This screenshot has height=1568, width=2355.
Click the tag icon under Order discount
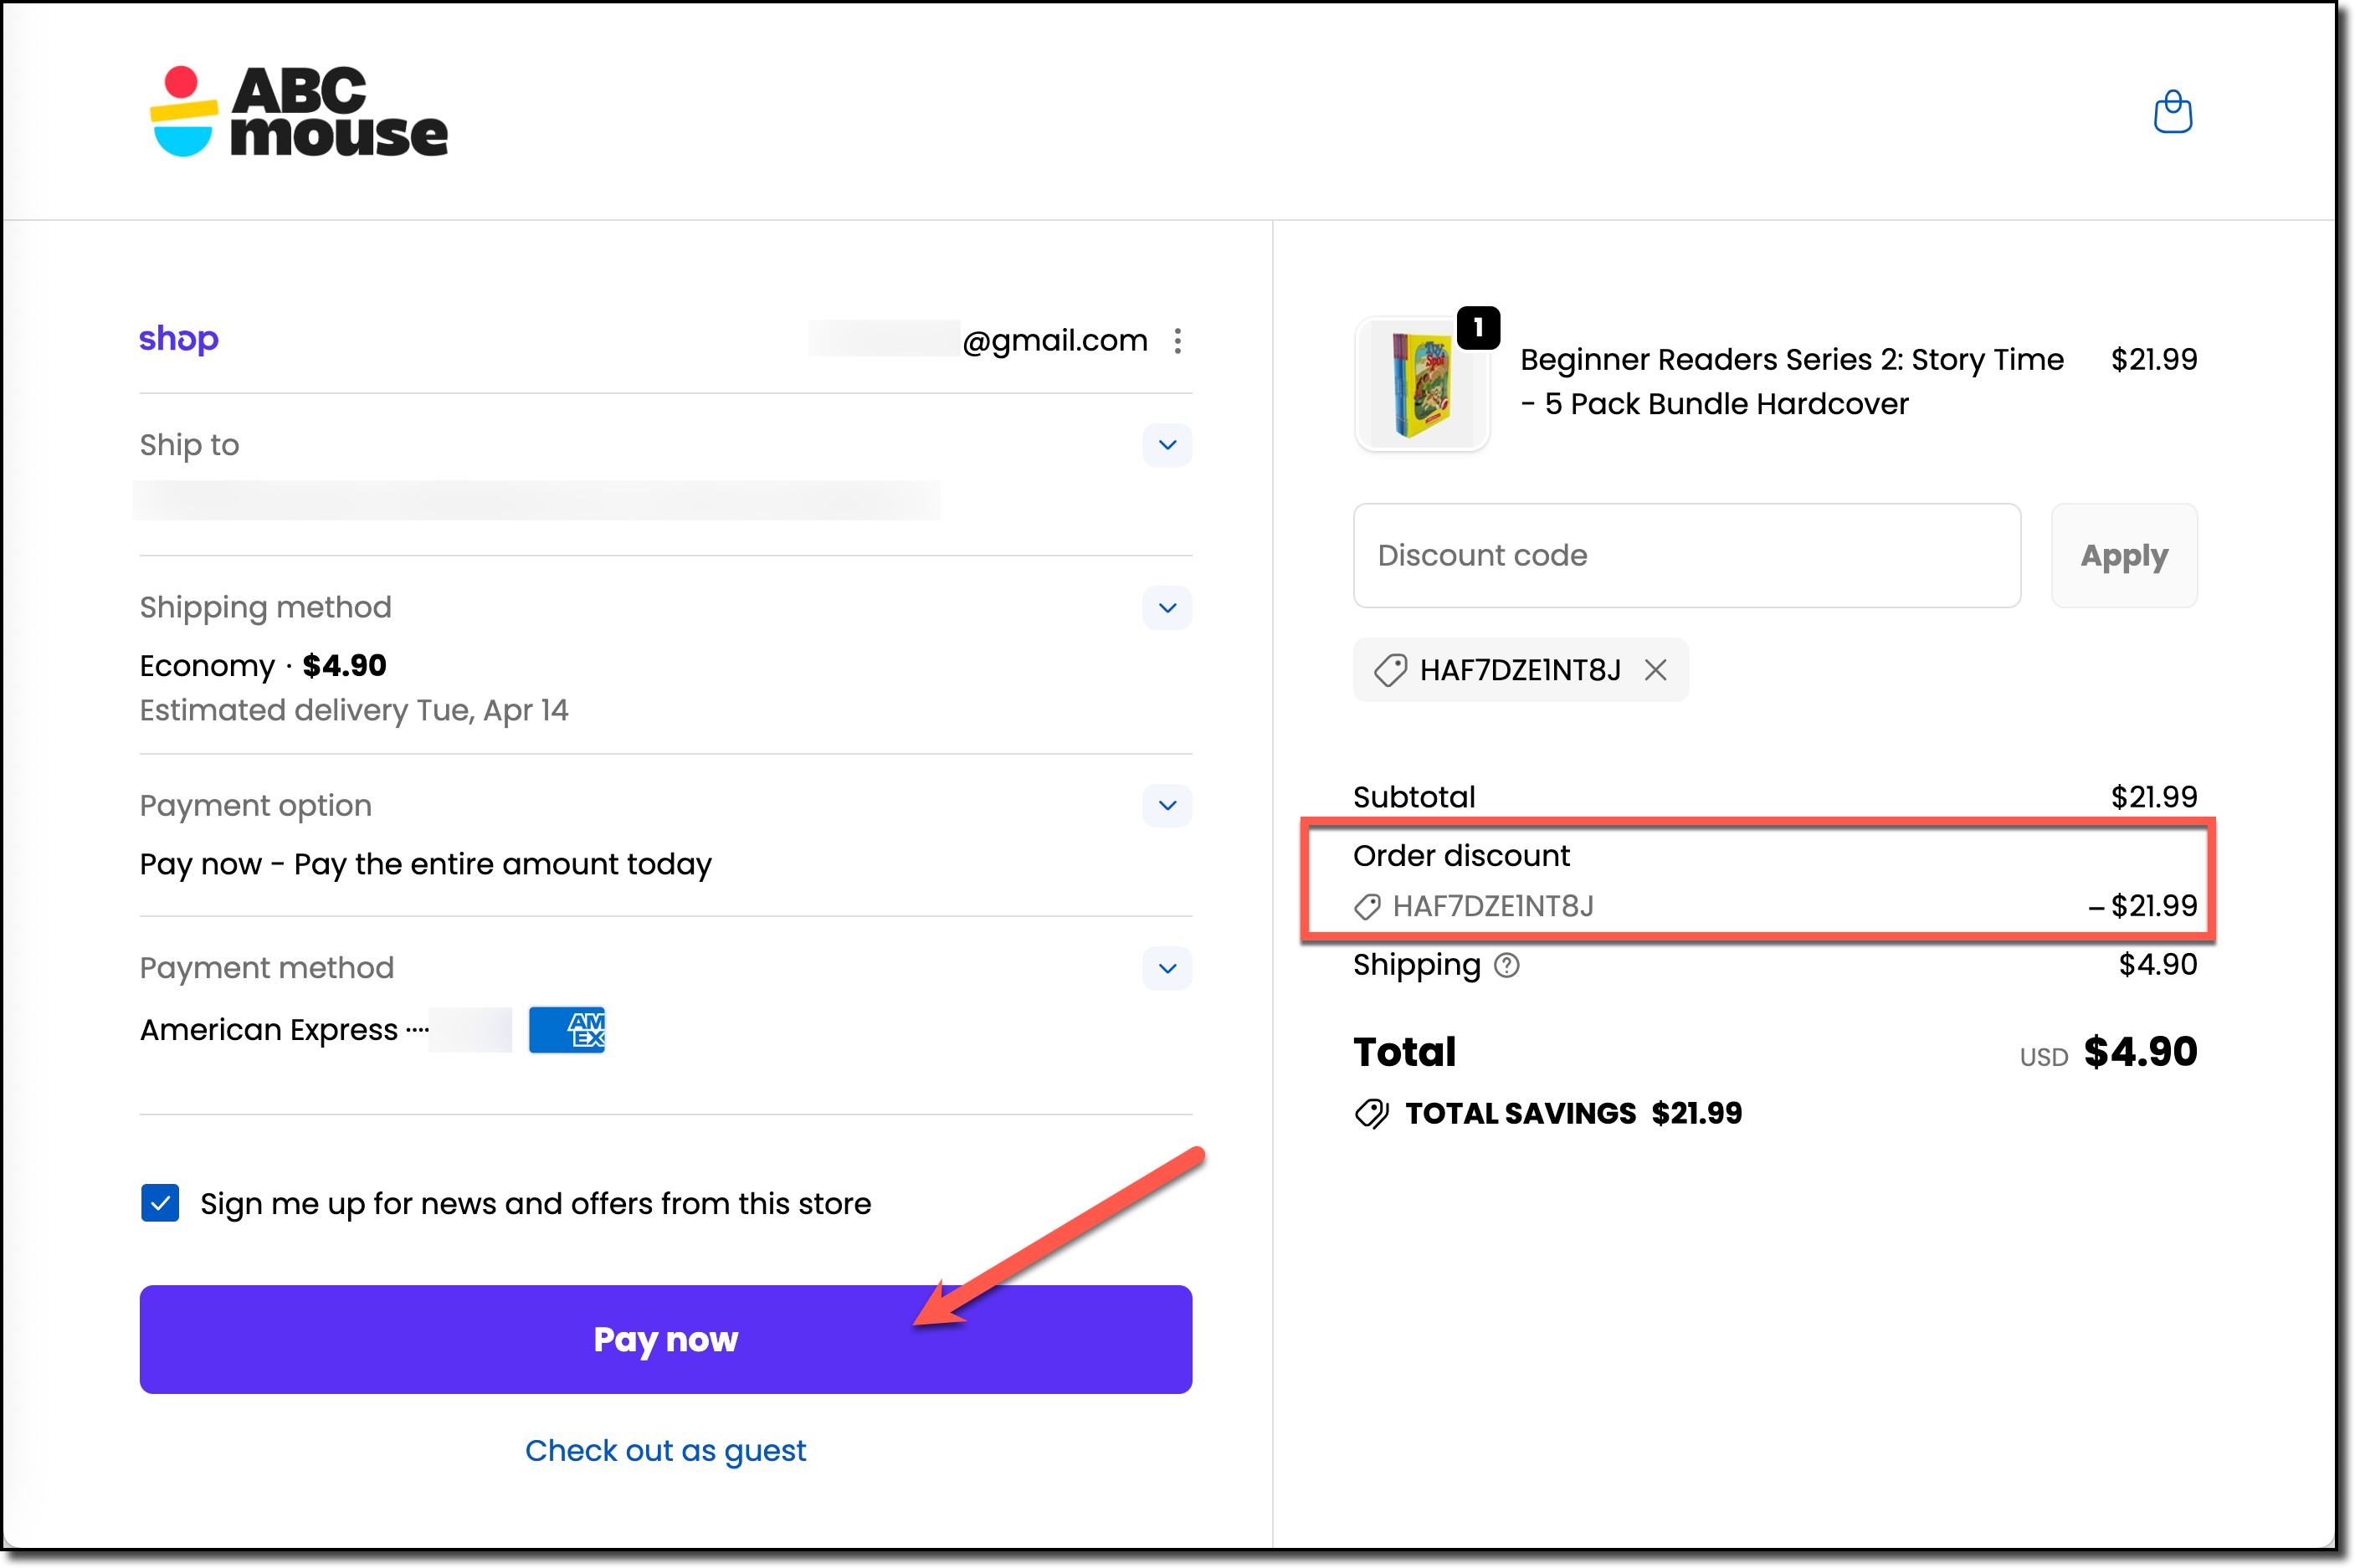[x=1367, y=907]
